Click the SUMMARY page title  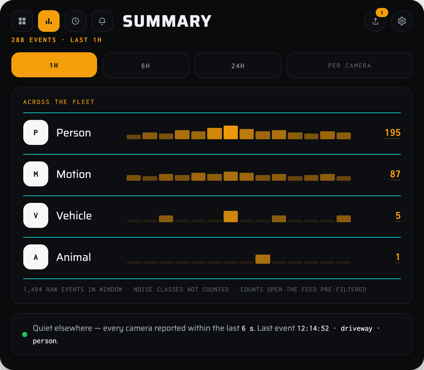point(167,21)
